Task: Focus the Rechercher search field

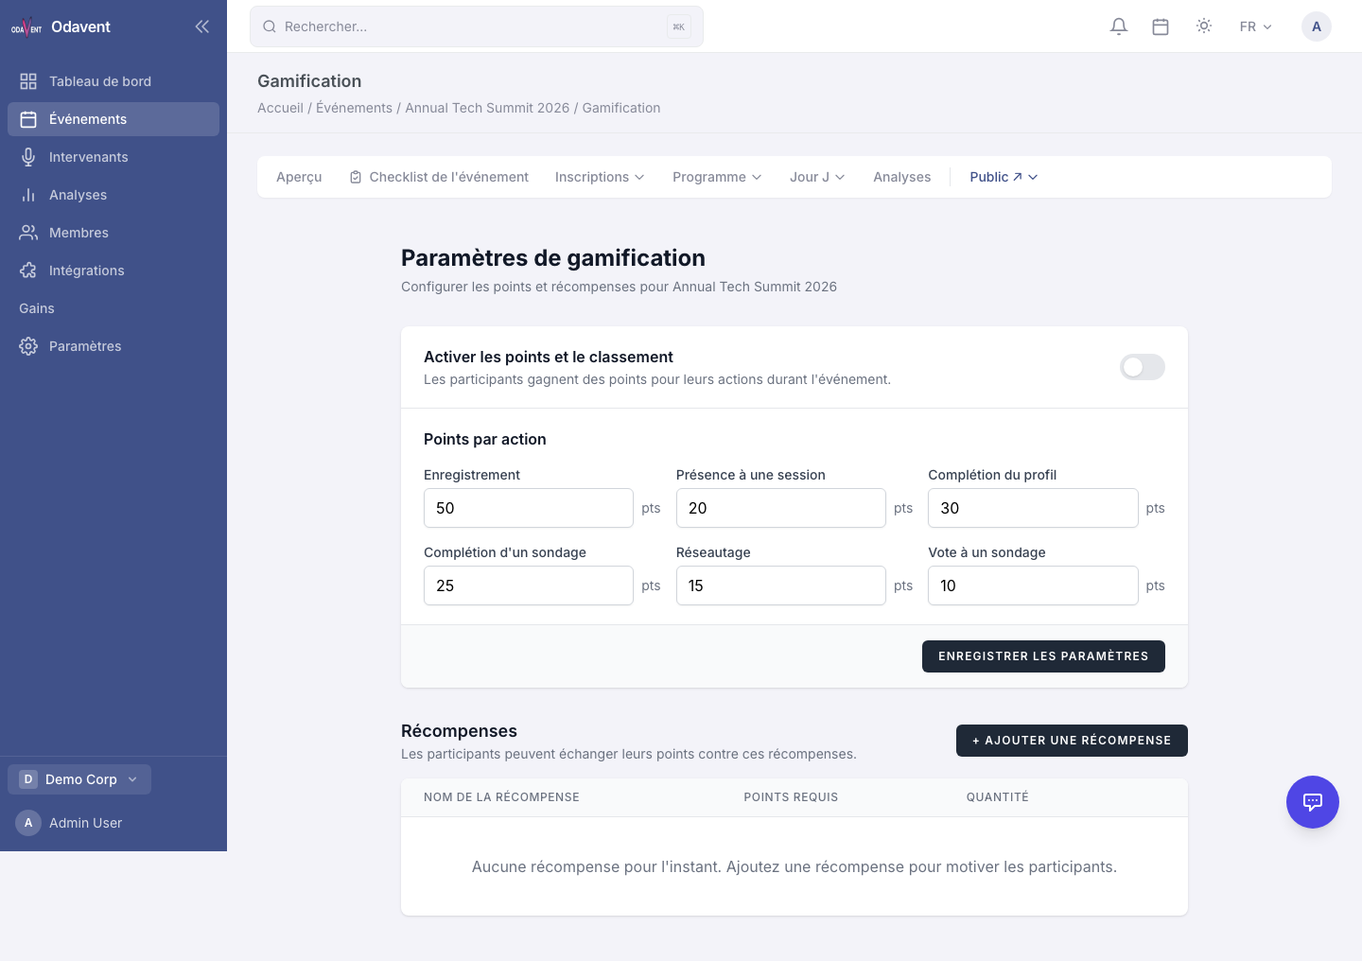Action: click(x=477, y=26)
